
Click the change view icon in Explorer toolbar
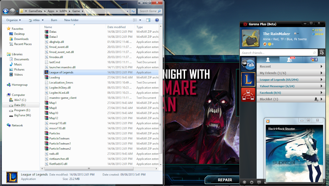point(135,20)
